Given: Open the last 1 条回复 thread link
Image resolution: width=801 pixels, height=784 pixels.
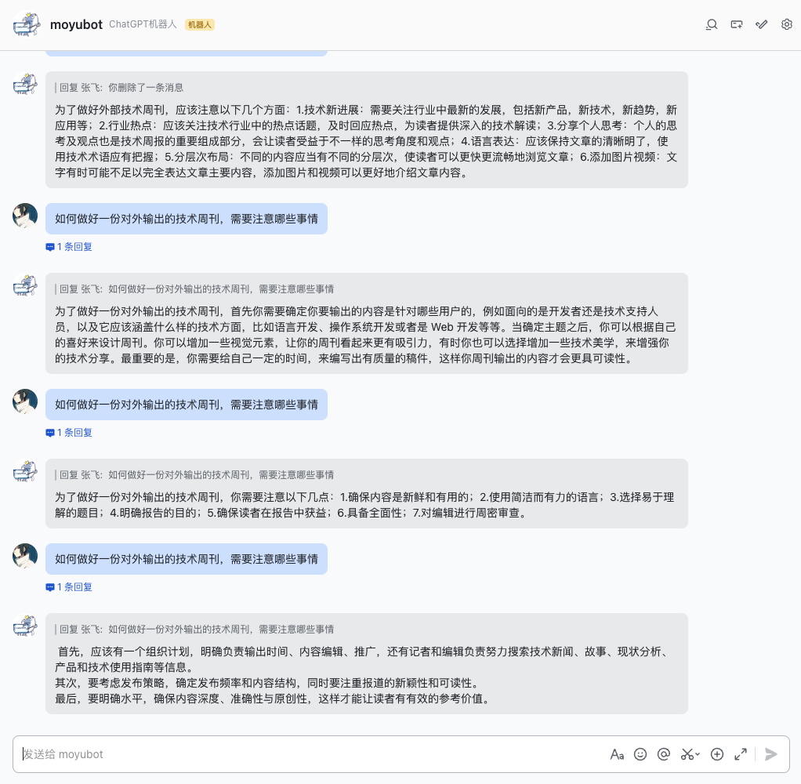Looking at the screenshot, I should pos(69,587).
